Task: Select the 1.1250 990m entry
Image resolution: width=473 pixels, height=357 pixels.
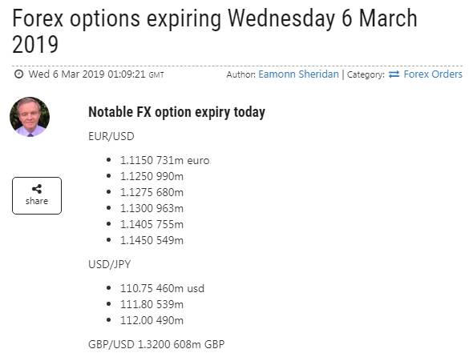Action: pyautogui.click(x=152, y=177)
